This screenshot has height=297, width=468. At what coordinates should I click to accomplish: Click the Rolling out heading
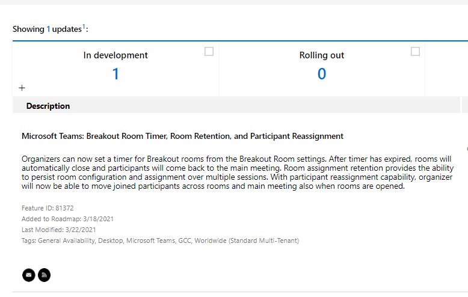[x=322, y=55]
